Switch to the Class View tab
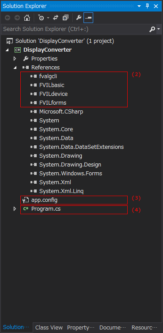 [49, 327]
